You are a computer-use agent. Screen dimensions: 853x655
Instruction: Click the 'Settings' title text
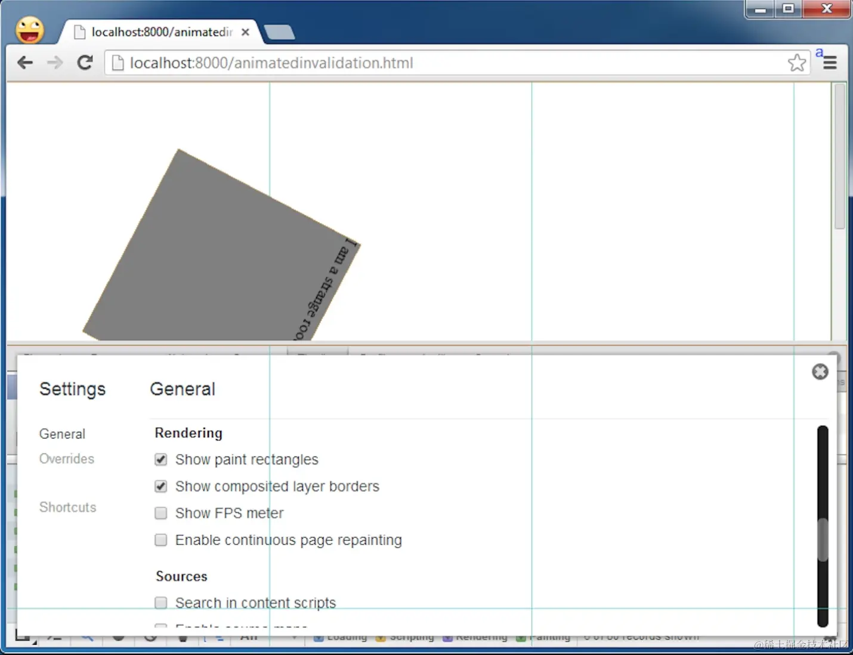coord(72,389)
